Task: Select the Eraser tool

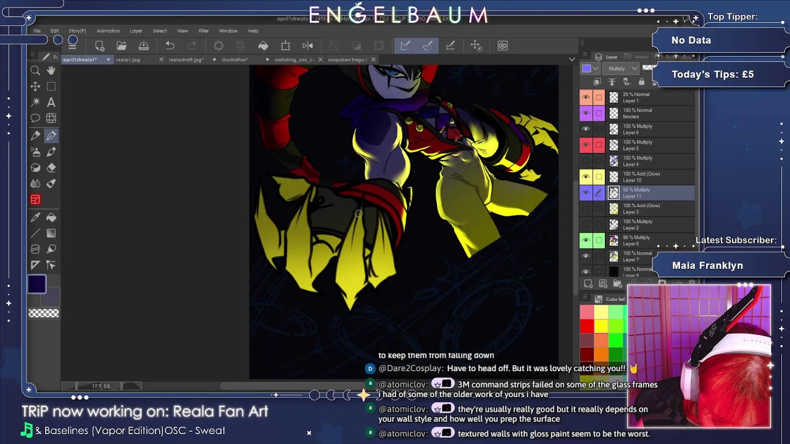Action: click(51, 168)
